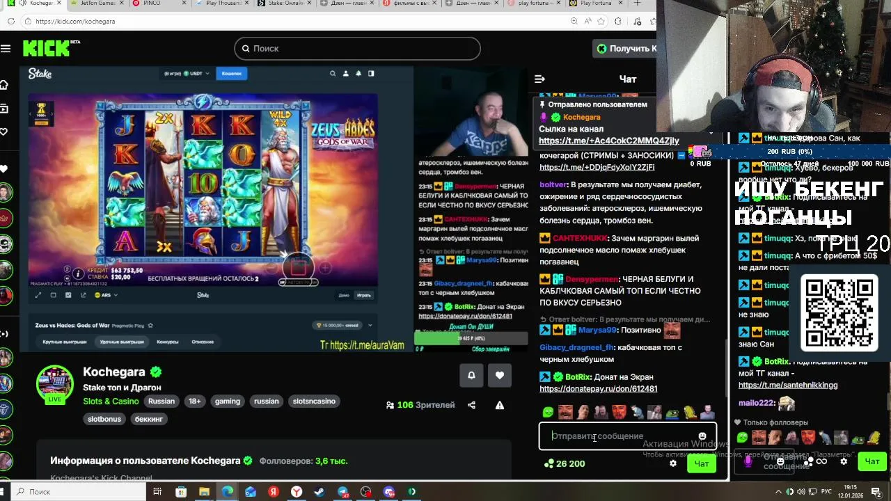
Task: Select the беккинг tag
Action: (149, 420)
